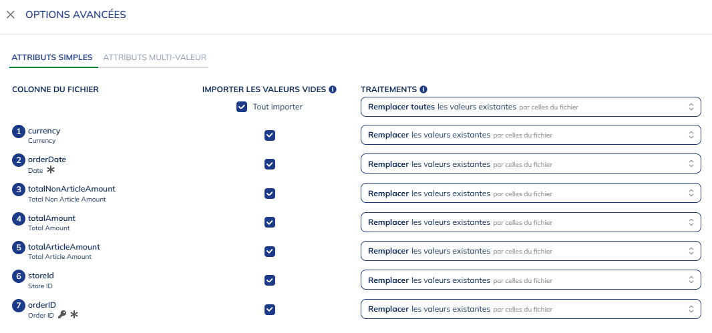The image size is (712, 333).
Task: Click the number 4 badge for totalAmount
Action: (x=19, y=218)
